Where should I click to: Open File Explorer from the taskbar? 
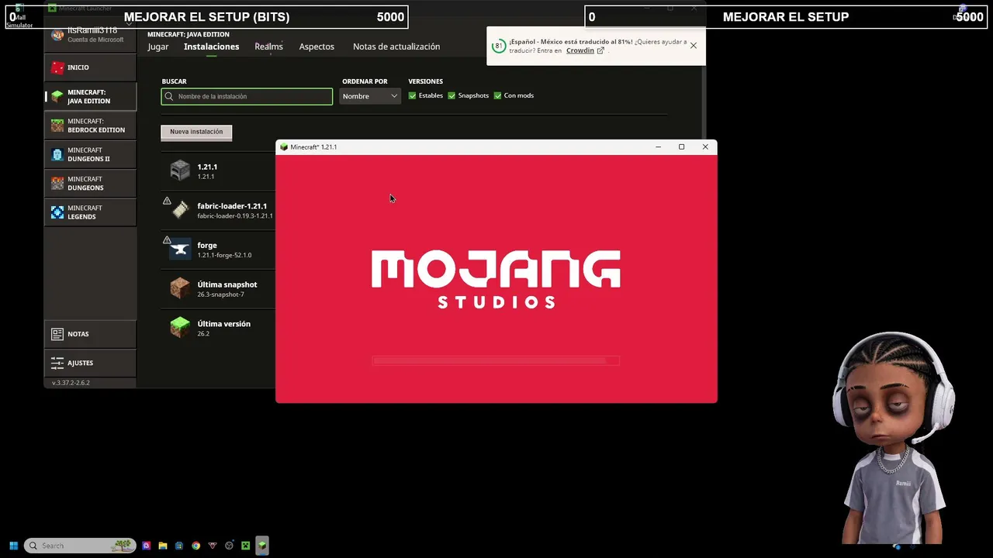pyautogui.click(x=163, y=546)
